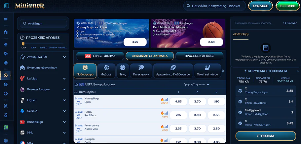Open statistics bar icon for Young Boys vs Lyon
This screenshot has height=144, width=301.
pyautogui.click(x=166, y=100)
